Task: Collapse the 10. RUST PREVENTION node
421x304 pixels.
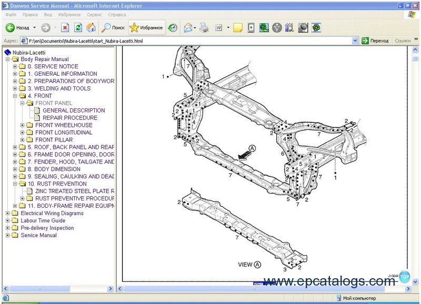Action: click(15, 184)
